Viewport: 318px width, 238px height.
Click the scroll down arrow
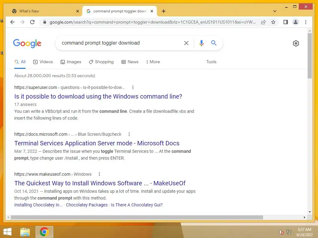[x=310, y=212]
